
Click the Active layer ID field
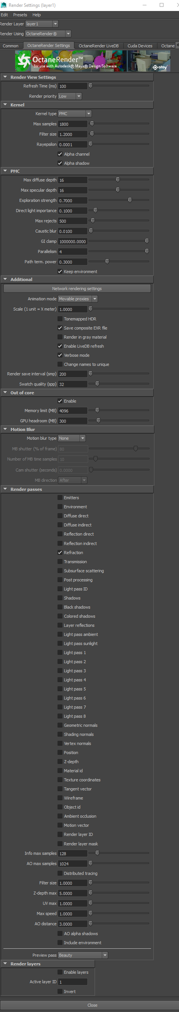coord(73,982)
